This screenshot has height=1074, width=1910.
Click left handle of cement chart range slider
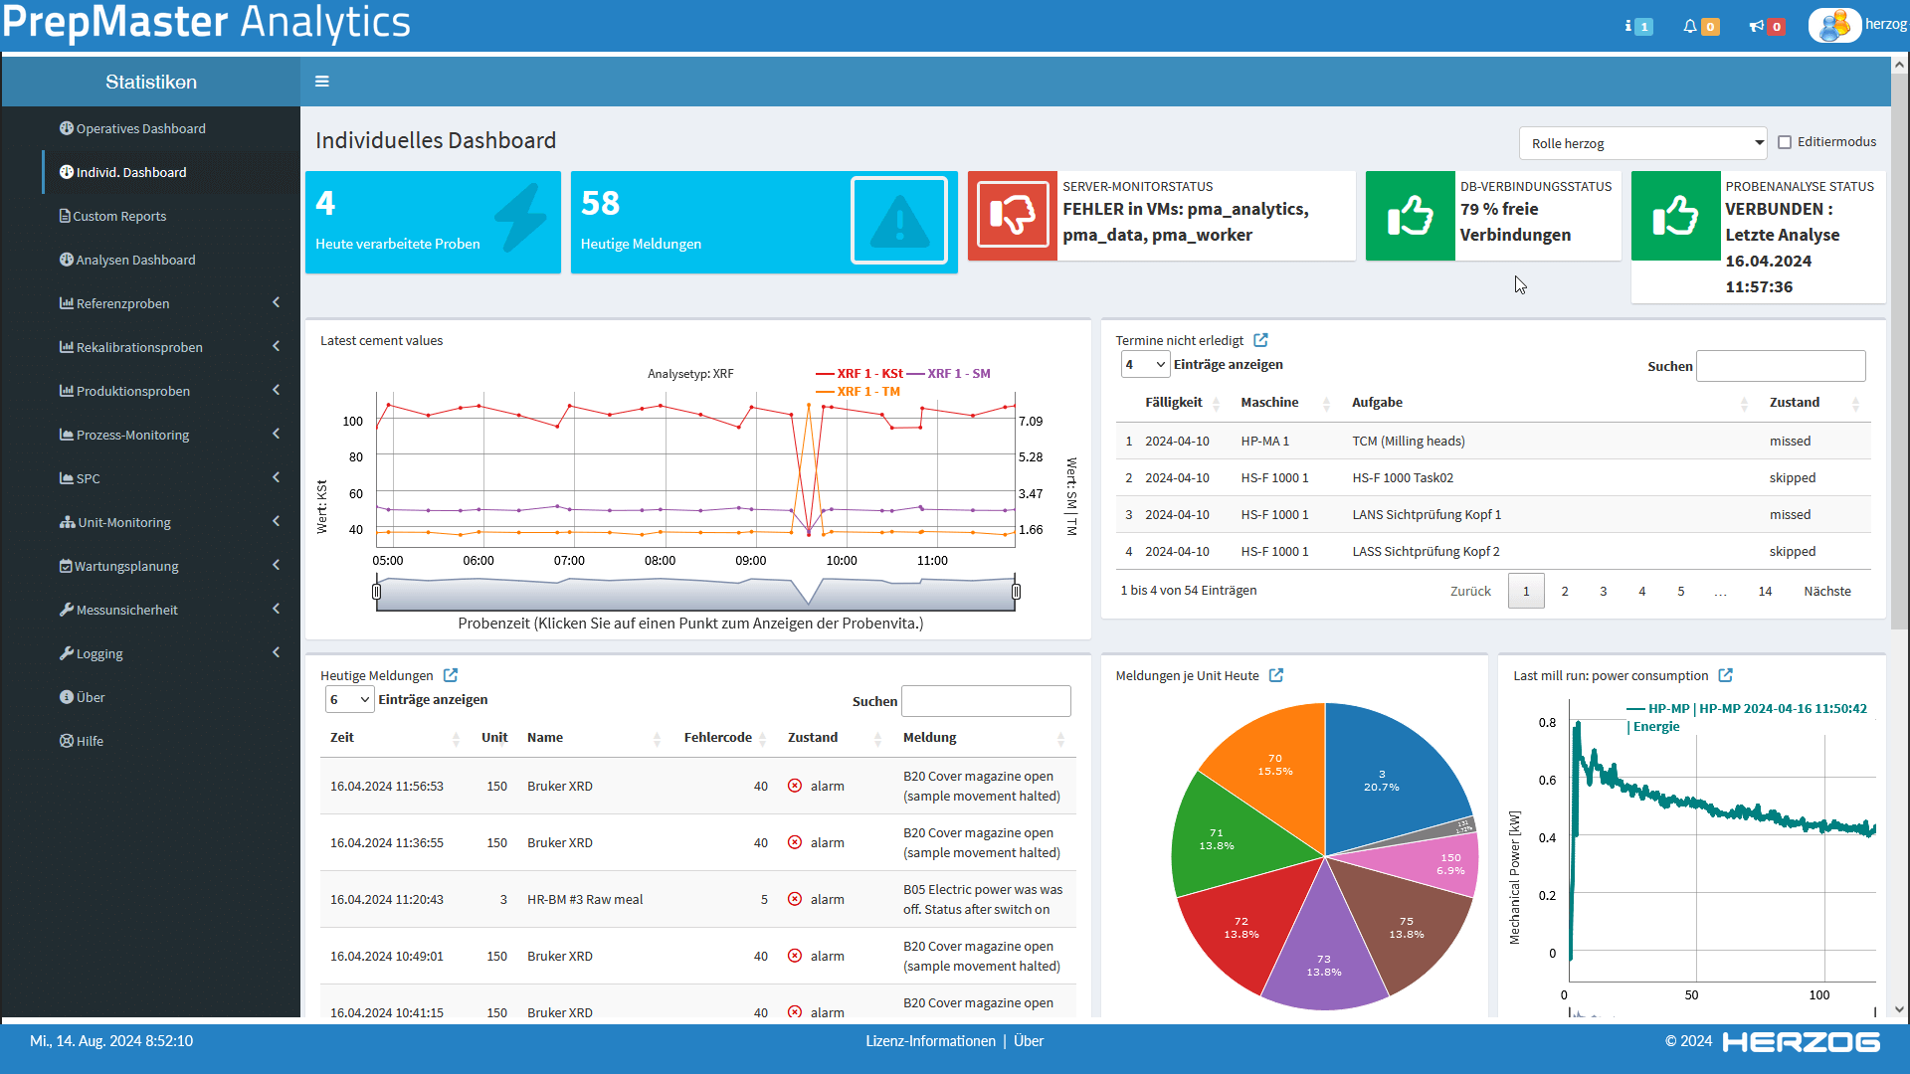376,592
